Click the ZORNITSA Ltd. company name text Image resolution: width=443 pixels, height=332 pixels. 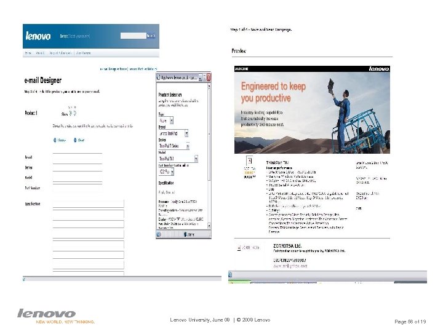tap(287, 246)
